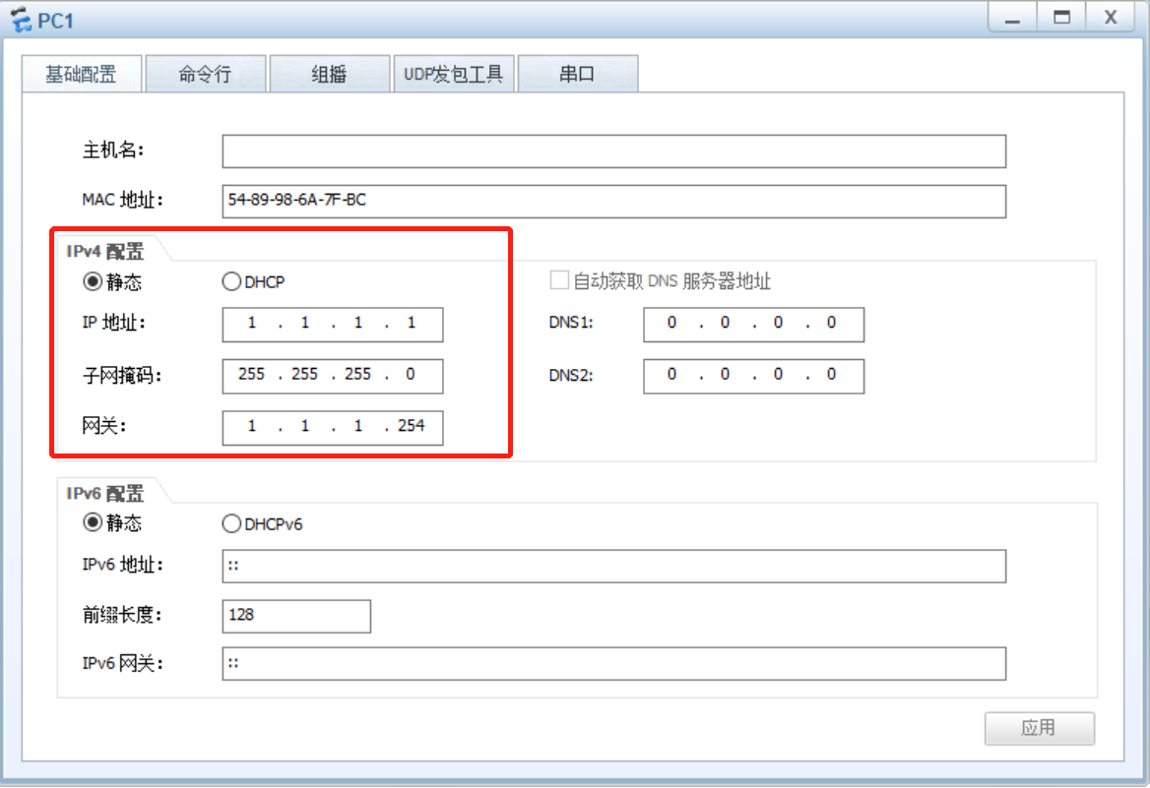
Task: Click the IPv6 地址 input field
Action: [x=613, y=566]
